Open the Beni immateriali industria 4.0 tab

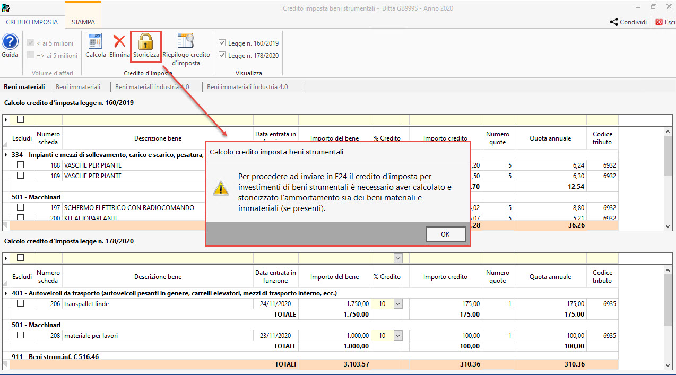[248, 86]
